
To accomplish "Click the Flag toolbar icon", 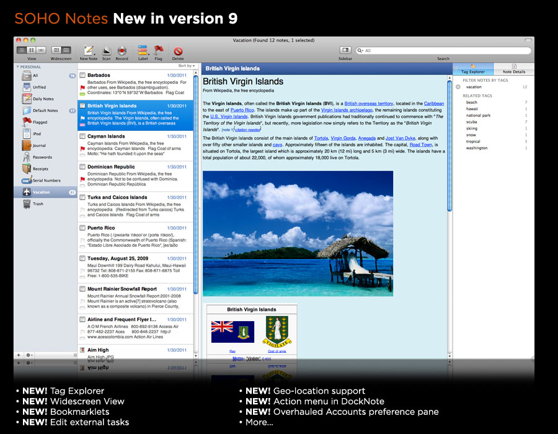I will pyautogui.click(x=159, y=51).
